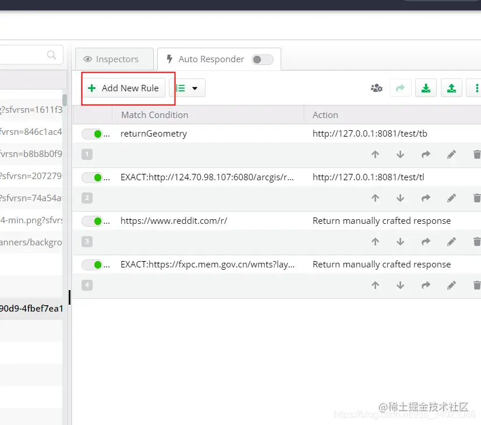The image size is (481, 425).
Task: Delete rule 1 with trash icon
Action: point(477,154)
